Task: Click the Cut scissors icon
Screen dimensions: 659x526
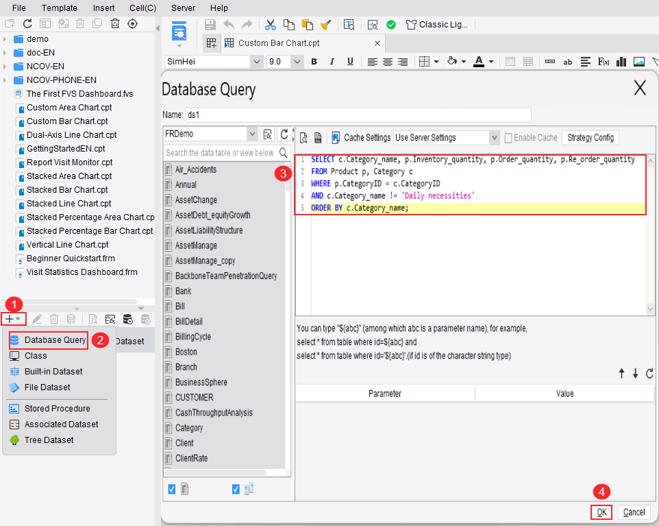Action: (270, 25)
